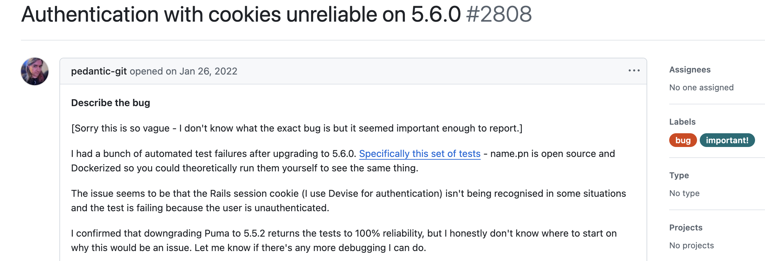Click the 'Describe the bug' heading

[x=111, y=103]
